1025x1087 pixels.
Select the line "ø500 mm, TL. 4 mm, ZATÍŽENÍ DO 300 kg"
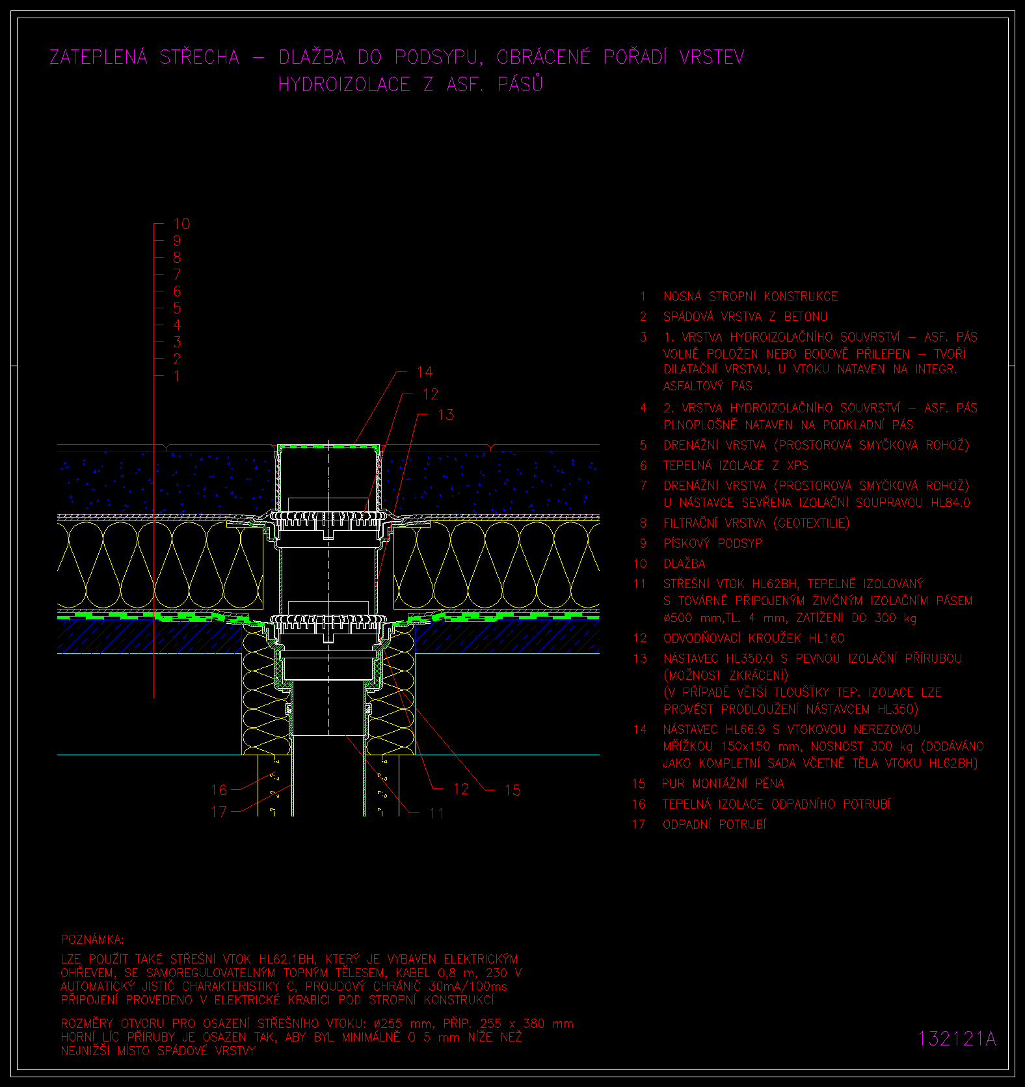pyautogui.click(x=790, y=618)
